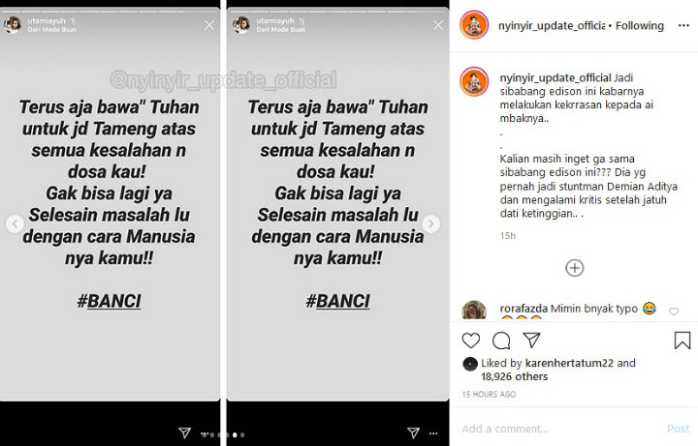Click the Post comment button
Screen dimensions: 698x446
[678, 429]
